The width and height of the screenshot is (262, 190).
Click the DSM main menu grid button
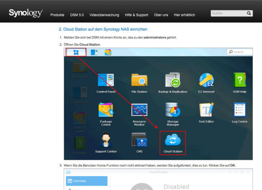pyautogui.click(x=76, y=52)
